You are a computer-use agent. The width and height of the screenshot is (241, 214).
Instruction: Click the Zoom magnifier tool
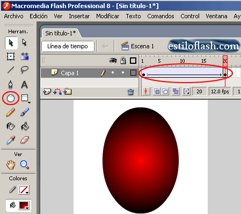(x=25, y=165)
